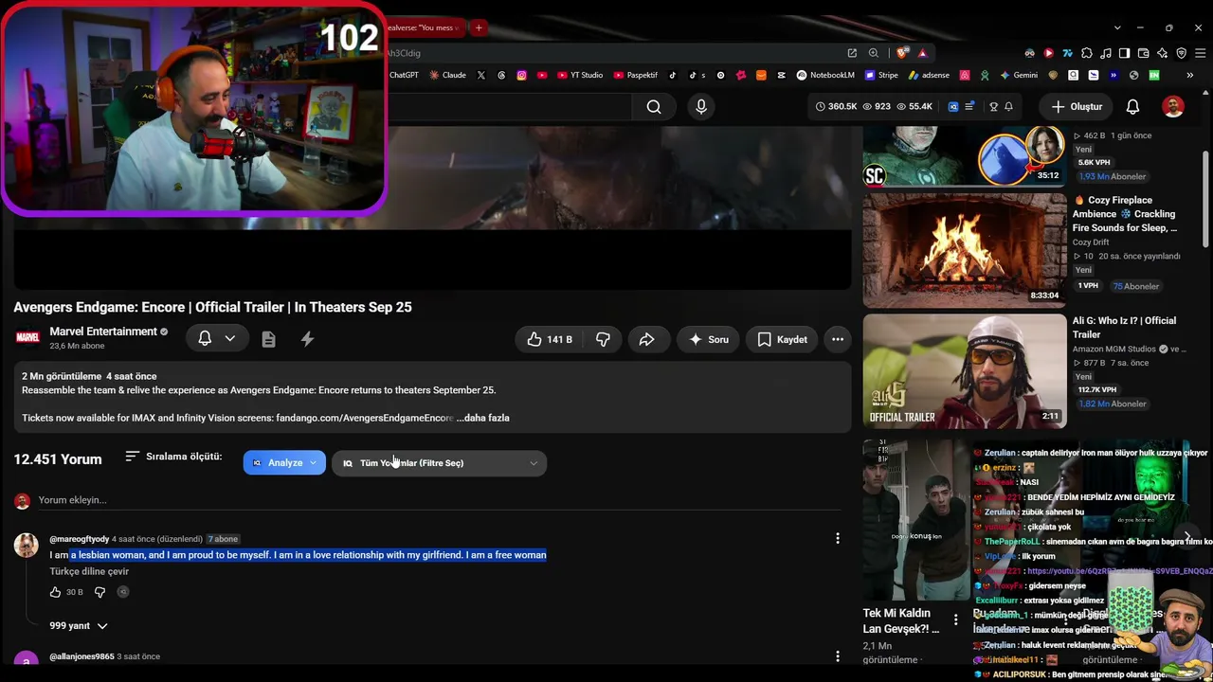Open the Paspektif bookmark
Viewport: 1213px width, 682px height.
636,75
